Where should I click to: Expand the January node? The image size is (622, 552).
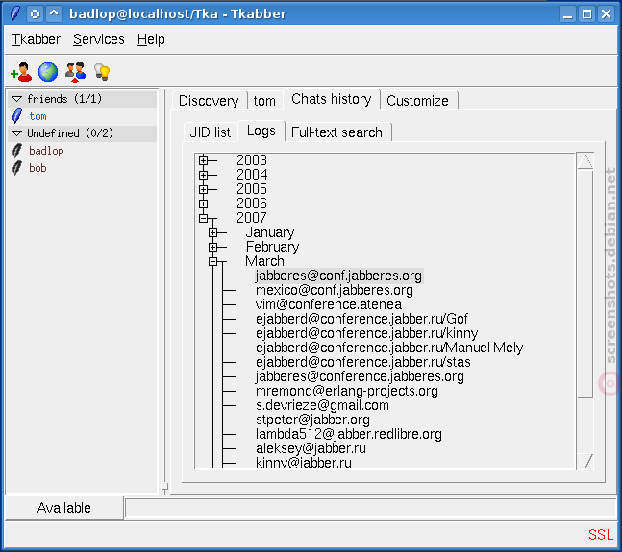213,232
